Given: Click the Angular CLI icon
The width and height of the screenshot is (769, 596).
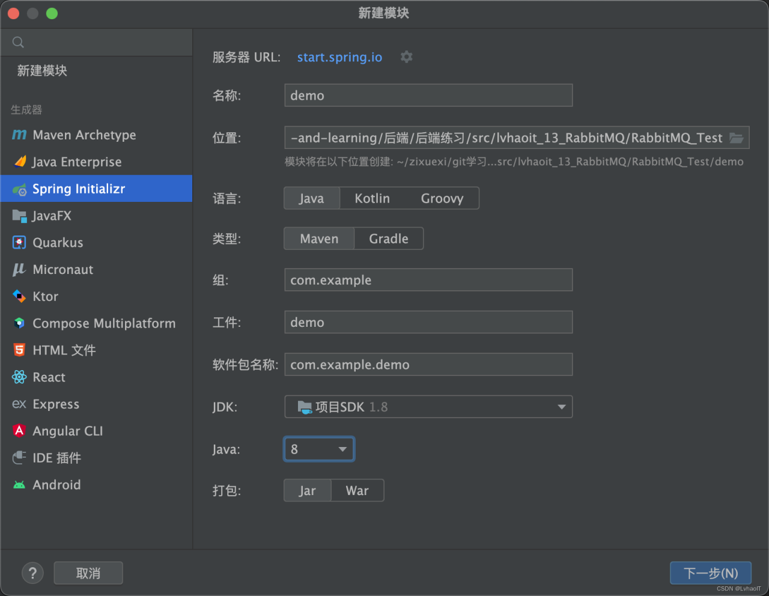Looking at the screenshot, I should pyautogui.click(x=19, y=431).
